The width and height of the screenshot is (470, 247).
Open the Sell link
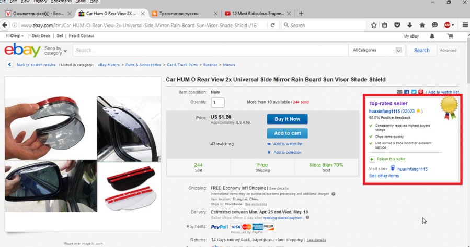60,36
